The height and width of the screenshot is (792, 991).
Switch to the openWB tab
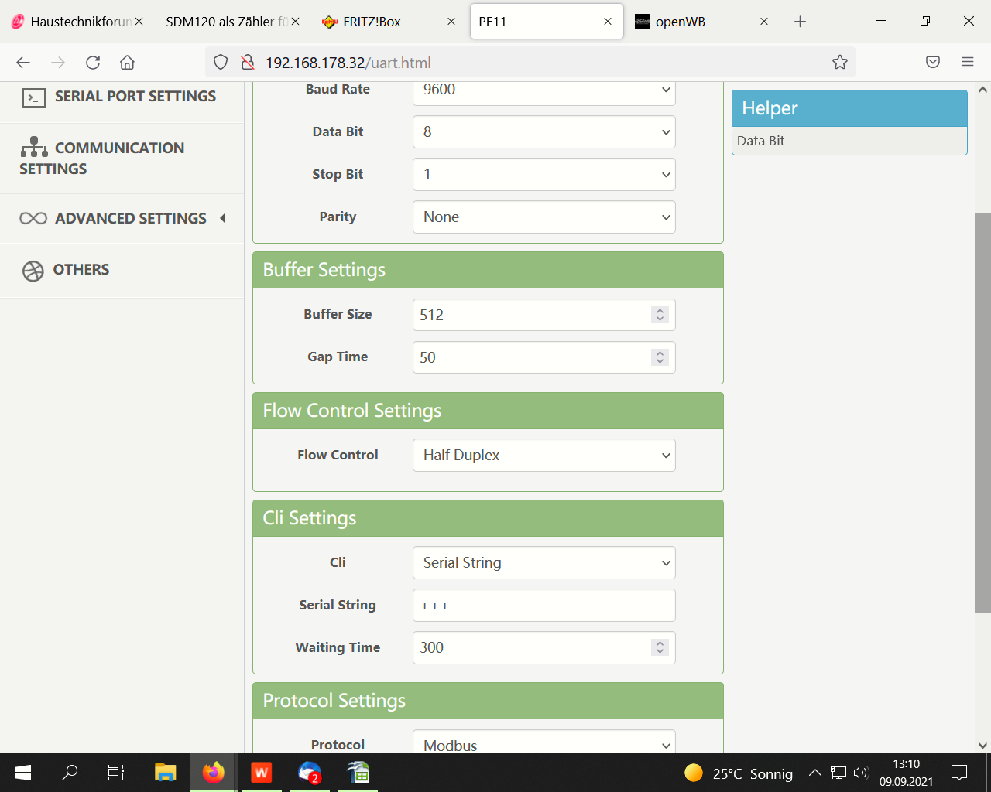(x=680, y=22)
